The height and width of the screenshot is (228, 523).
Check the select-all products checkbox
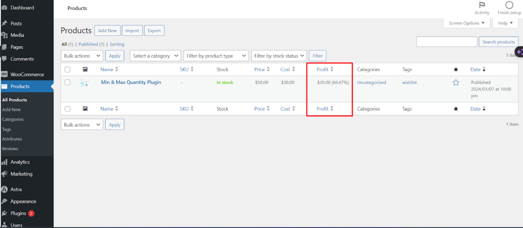(67, 69)
